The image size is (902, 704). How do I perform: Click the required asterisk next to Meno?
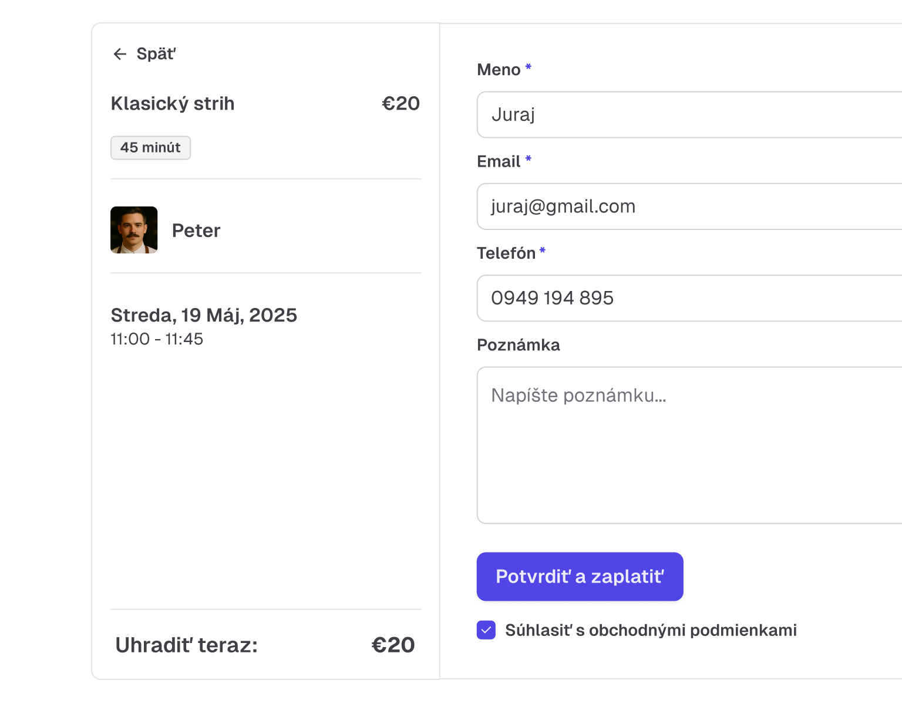pyautogui.click(x=528, y=66)
